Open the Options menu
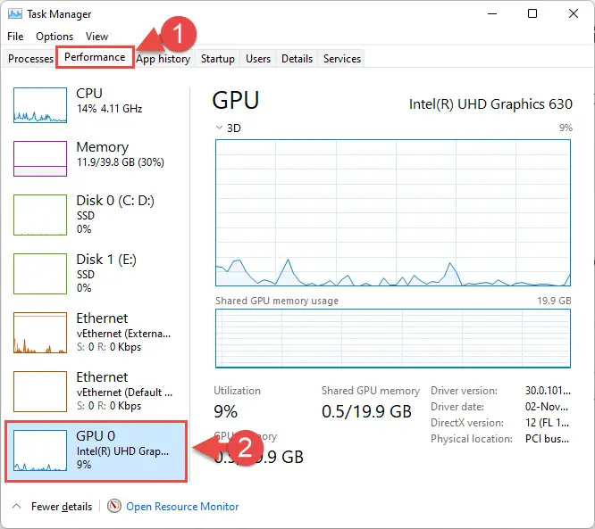595x529 pixels. (54, 37)
